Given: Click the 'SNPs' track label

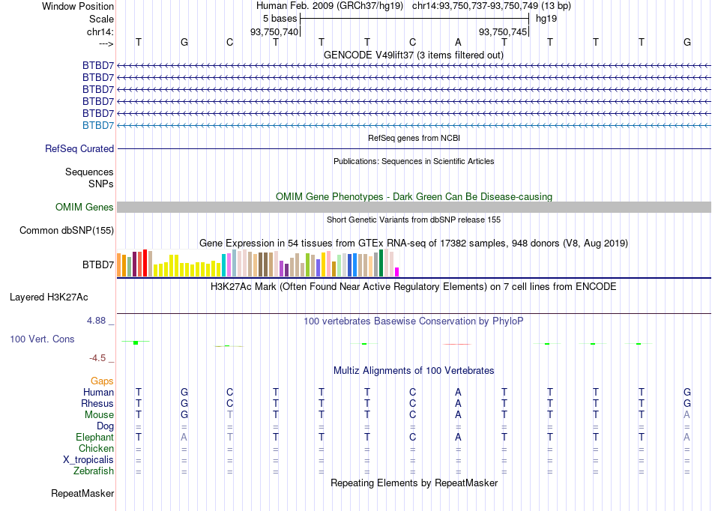Looking at the screenshot, I should coord(101,184).
